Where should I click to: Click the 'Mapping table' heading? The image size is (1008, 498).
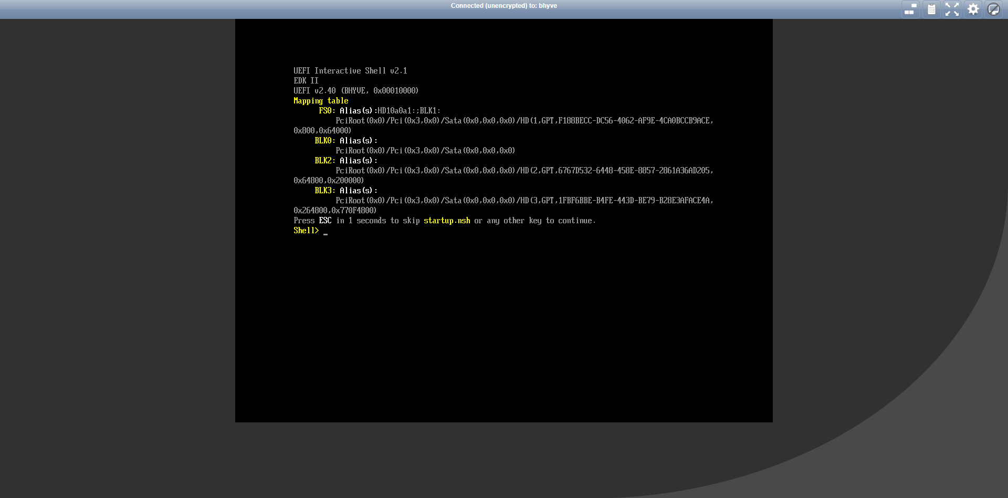click(x=321, y=101)
